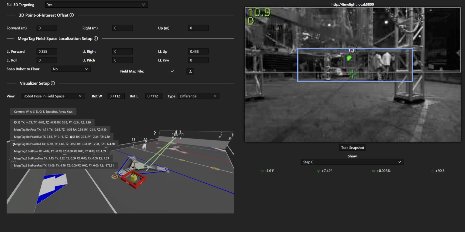Click the orange circle marker near robot

(x=115, y=176)
